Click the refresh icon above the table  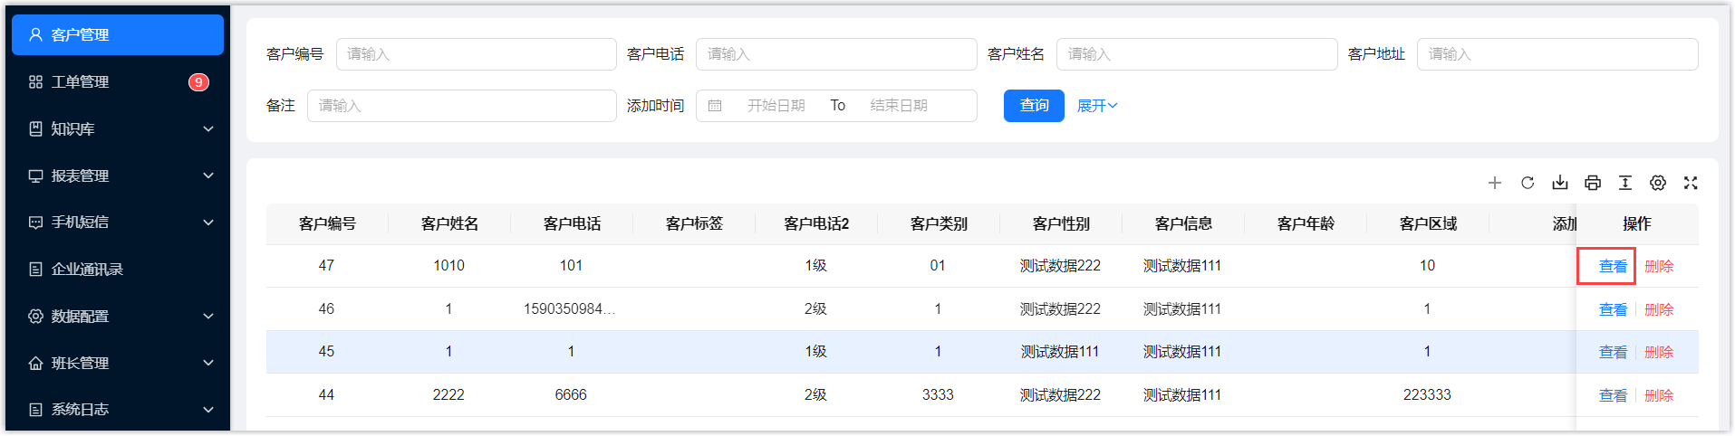(x=1528, y=183)
